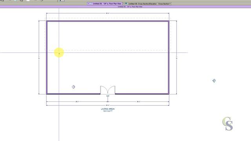This screenshot has height=141, width=251.
Task: Select the camera symbol outside the house
Action: 214,81
